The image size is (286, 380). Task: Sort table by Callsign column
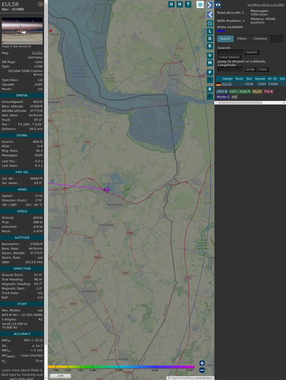227,78
